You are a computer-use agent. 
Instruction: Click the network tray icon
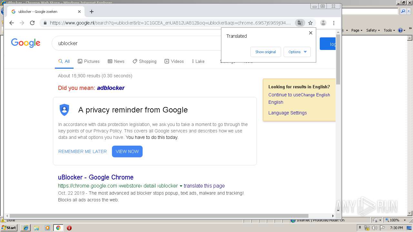click(x=367, y=228)
